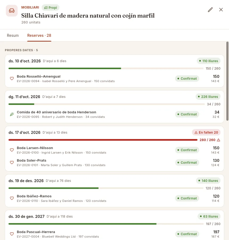Click Confirmat status of Boda Ibáñez–Ramos
The image size is (229, 240).
(x=187, y=198)
